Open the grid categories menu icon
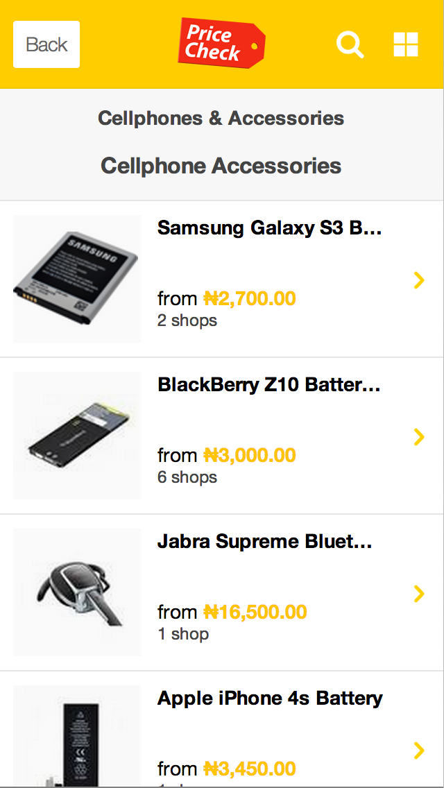The height and width of the screenshot is (788, 444). pos(406,44)
